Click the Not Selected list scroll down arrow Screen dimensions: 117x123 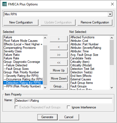(112, 88)
